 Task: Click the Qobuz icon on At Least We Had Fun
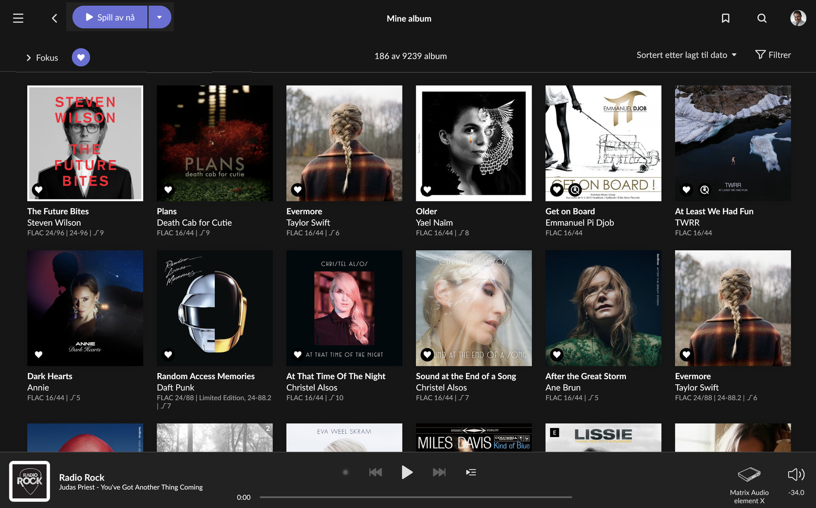point(704,190)
